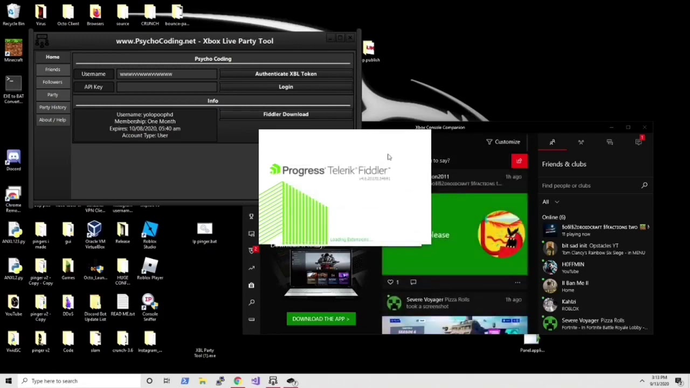690x388 pixels.
Task: Open Roblox Studio desktop shortcut
Action: [150, 235]
